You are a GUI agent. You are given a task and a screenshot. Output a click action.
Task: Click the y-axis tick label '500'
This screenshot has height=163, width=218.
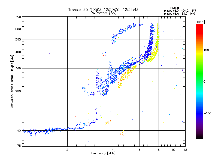pyautogui.click(x=18, y=39)
